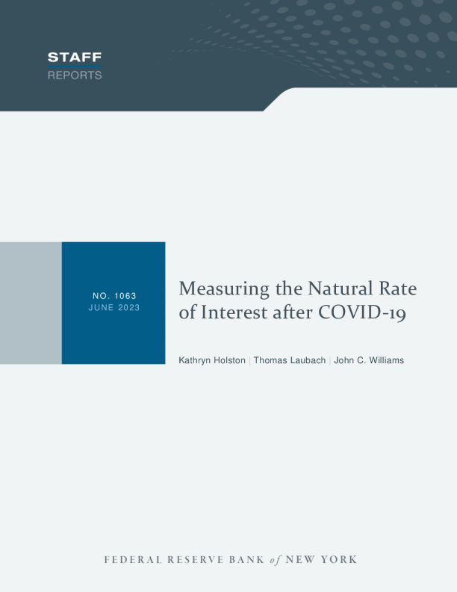Click the word 'COVID-19' in the title
The height and width of the screenshot is (592, 457).
click(361, 312)
